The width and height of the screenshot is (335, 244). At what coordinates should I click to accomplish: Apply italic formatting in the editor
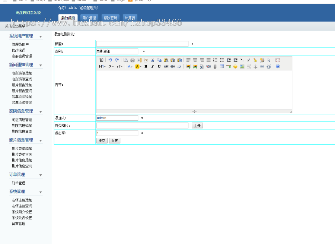[x=152, y=67]
